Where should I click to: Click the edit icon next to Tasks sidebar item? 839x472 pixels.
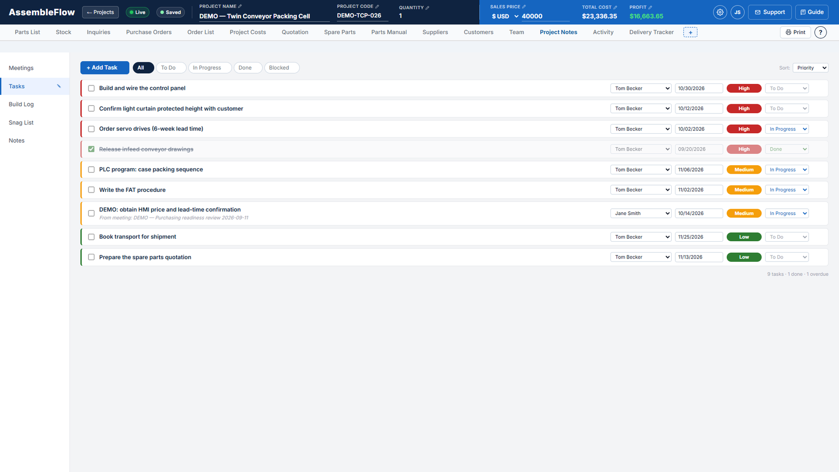(59, 86)
